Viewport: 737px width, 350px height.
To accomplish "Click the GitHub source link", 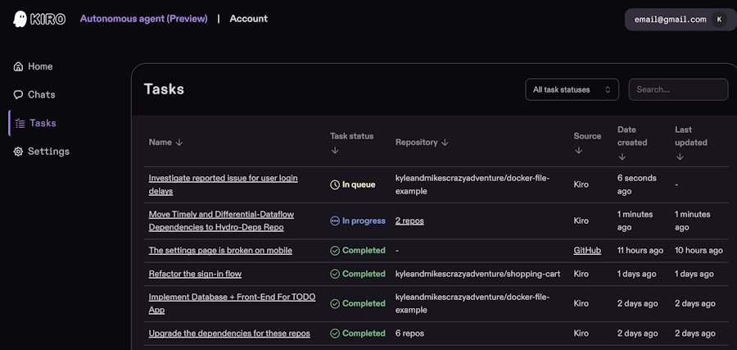I will (587, 251).
